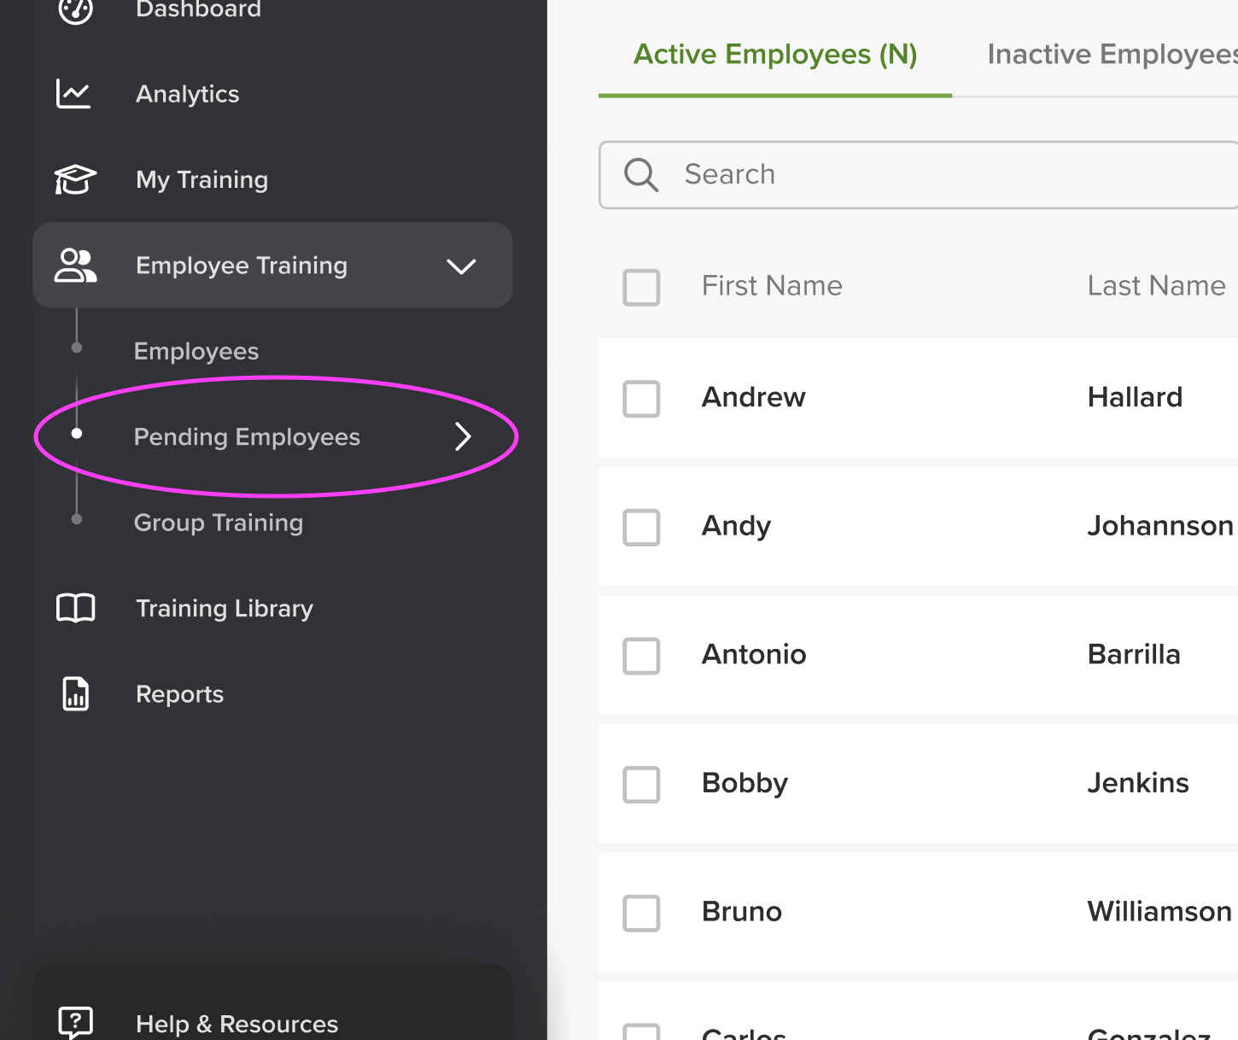Expand the Pending Employees arrow

tap(463, 436)
